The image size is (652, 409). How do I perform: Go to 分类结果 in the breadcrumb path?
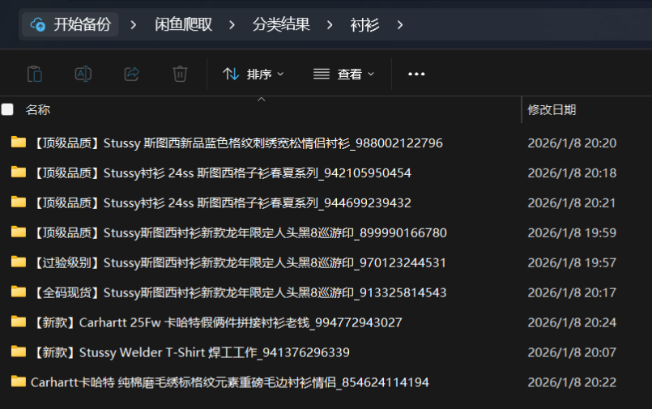point(281,24)
